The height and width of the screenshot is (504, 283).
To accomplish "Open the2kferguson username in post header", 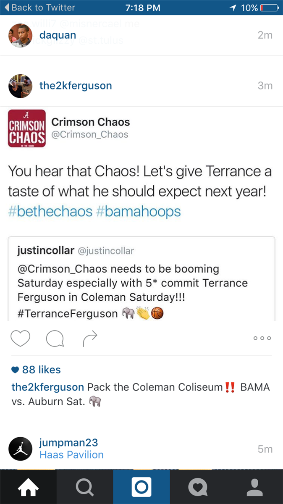I will (76, 86).
